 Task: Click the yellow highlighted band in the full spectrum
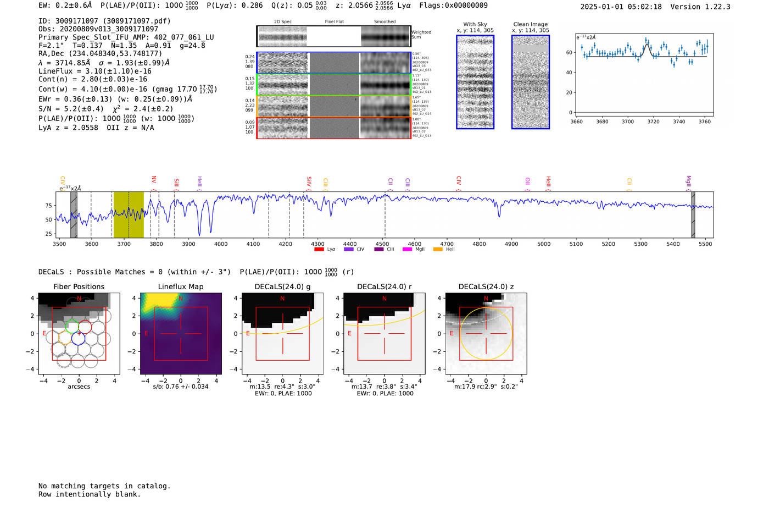click(129, 215)
